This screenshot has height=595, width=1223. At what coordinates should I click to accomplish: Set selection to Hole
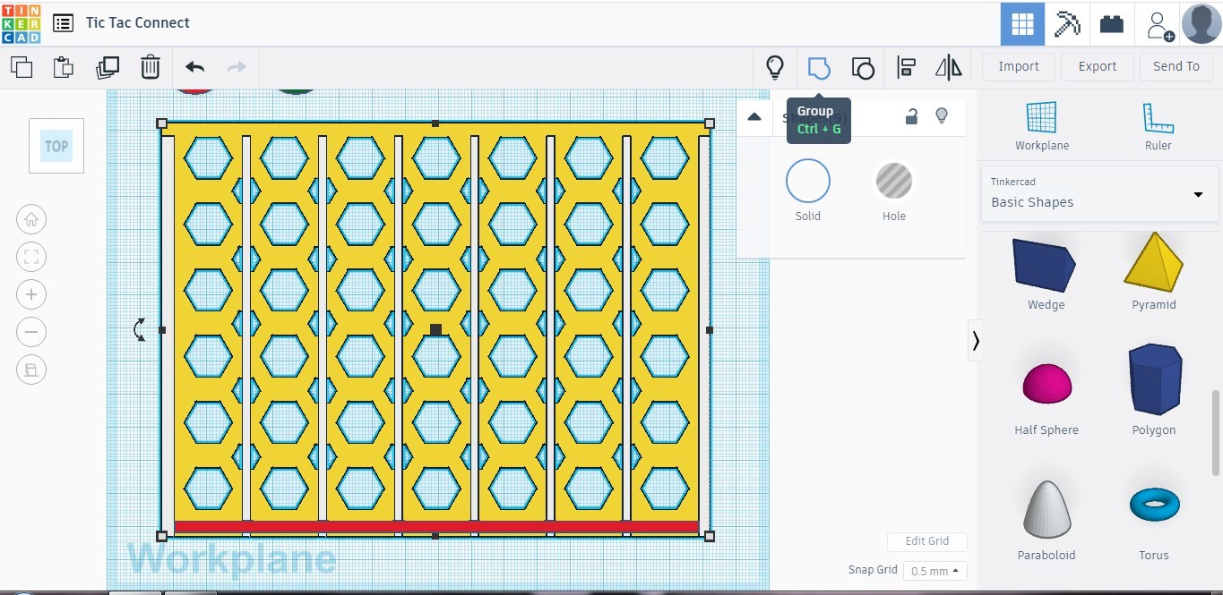click(x=893, y=181)
